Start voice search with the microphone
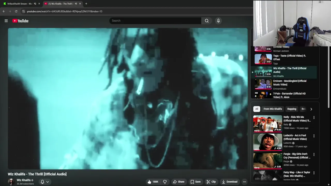Image resolution: width=331 pixels, height=186 pixels. [218, 21]
